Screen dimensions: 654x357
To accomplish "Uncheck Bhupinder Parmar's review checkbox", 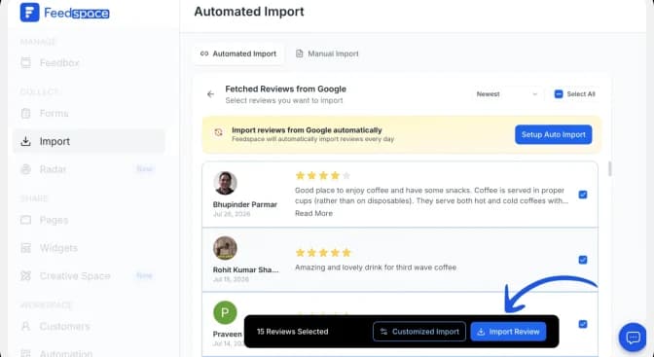I will coord(583,195).
